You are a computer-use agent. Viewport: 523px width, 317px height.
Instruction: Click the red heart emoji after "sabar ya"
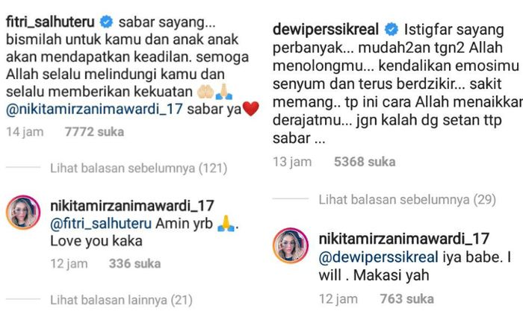coord(251,109)
